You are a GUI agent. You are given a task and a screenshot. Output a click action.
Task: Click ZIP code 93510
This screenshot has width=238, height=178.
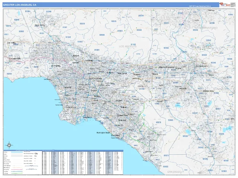(x=82, y=24)
